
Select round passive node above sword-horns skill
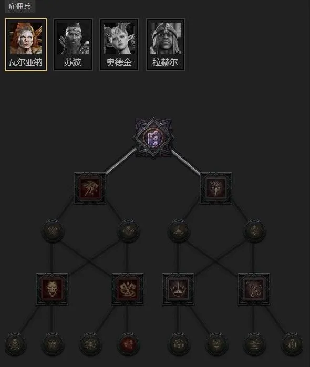click(x=179, y=231)
